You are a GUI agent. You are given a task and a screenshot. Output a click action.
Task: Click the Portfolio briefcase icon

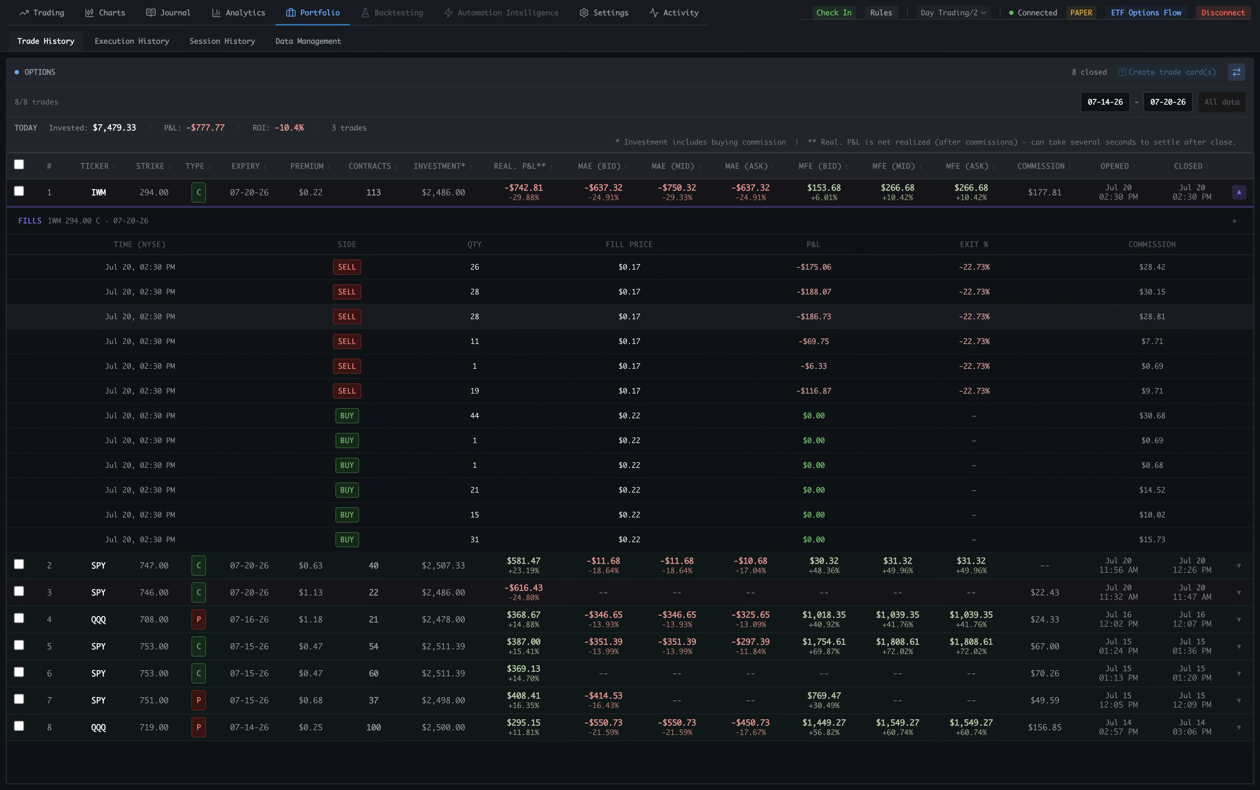[x=291, y=12]
